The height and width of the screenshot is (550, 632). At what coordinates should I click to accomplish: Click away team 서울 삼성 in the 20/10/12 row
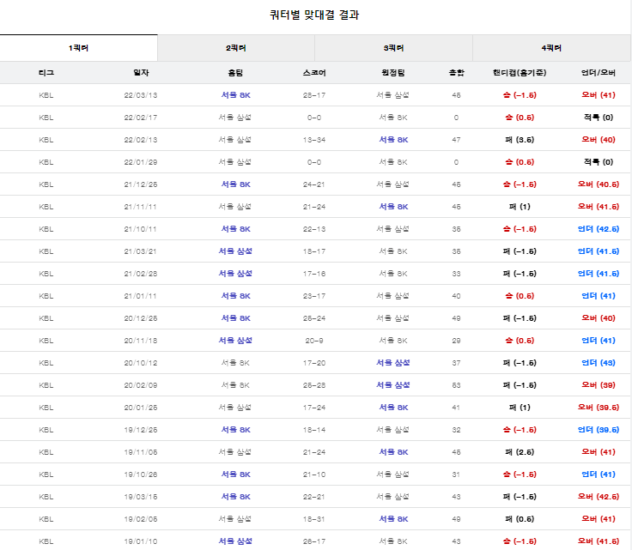393,363
